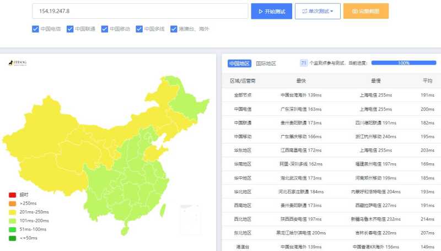Click the 江西南昌电信 172ms cell
Image resolution: width=441 pixels, height=251 pixels.
pos(301,150)
